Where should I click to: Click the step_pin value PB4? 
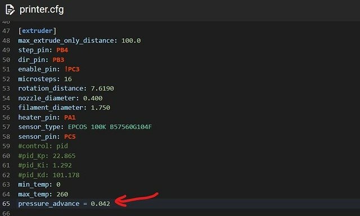pyautogui.click(x=62, y=50)
